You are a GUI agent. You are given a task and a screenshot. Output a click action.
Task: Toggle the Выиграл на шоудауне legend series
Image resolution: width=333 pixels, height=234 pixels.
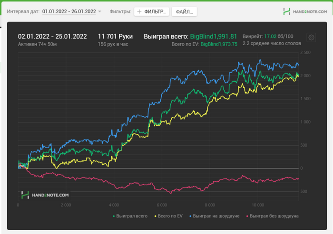coord(214,216)
